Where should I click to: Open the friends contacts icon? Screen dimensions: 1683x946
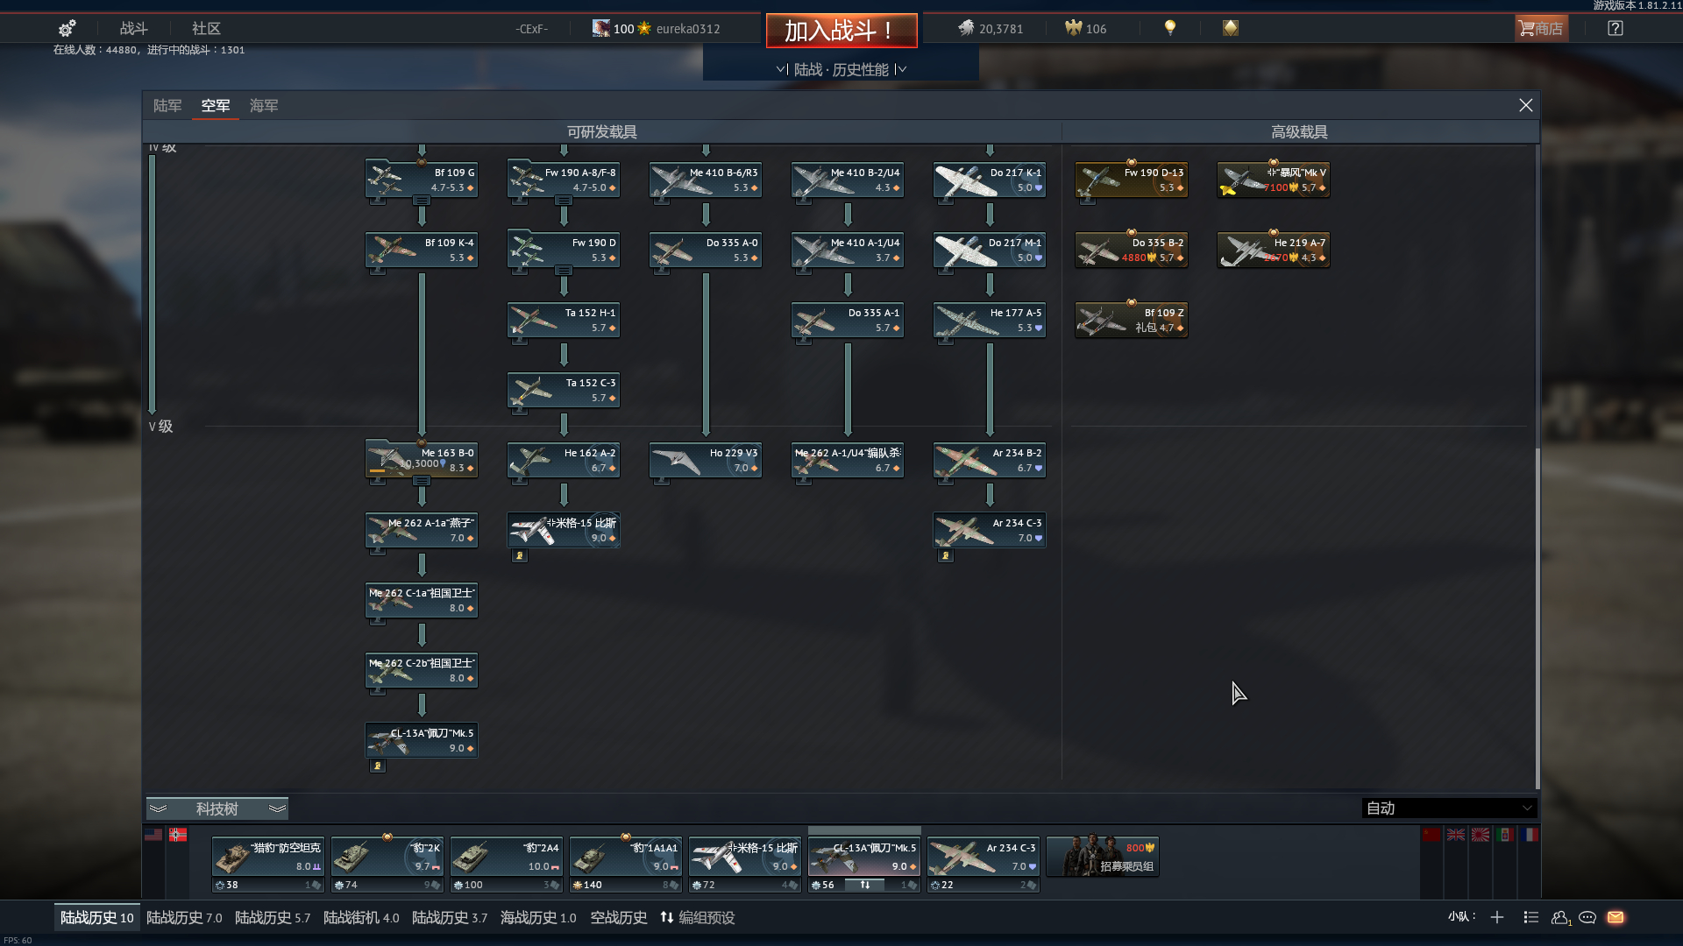coord(1560,917)
